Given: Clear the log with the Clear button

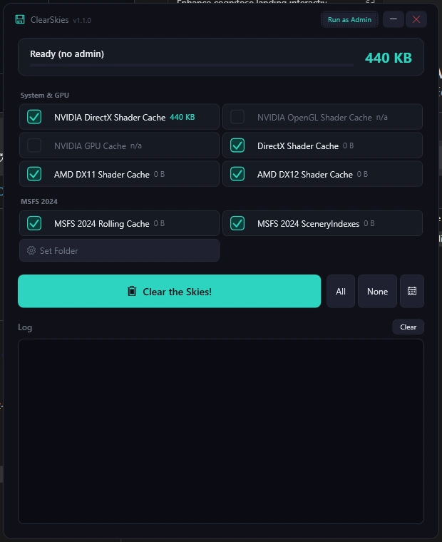Looking at the screenshot, I should tap(408, 327).
